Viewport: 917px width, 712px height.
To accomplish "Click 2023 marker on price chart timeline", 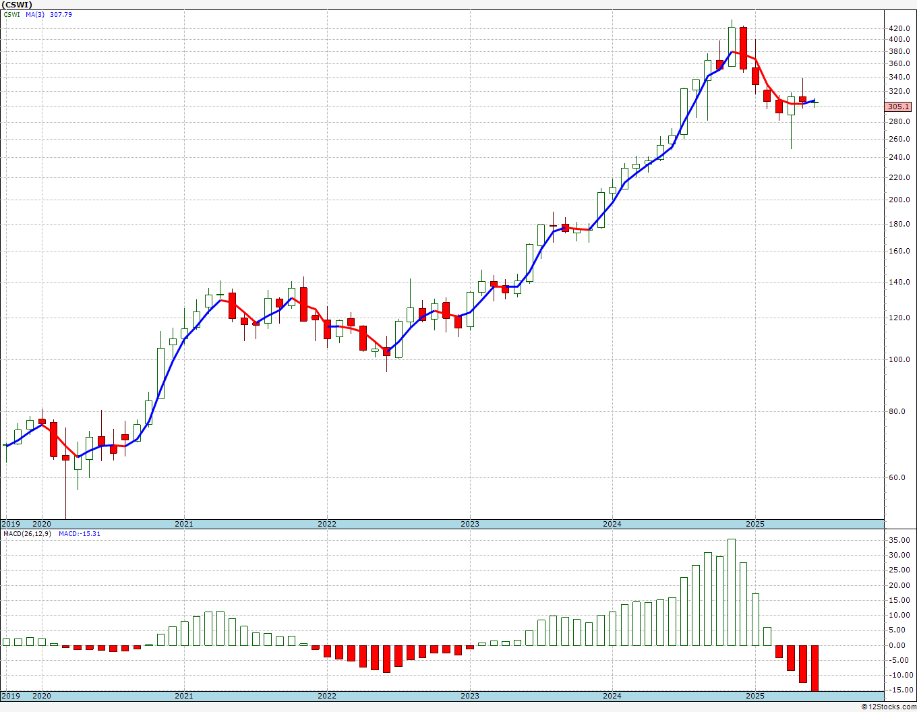I will point(470,524).
